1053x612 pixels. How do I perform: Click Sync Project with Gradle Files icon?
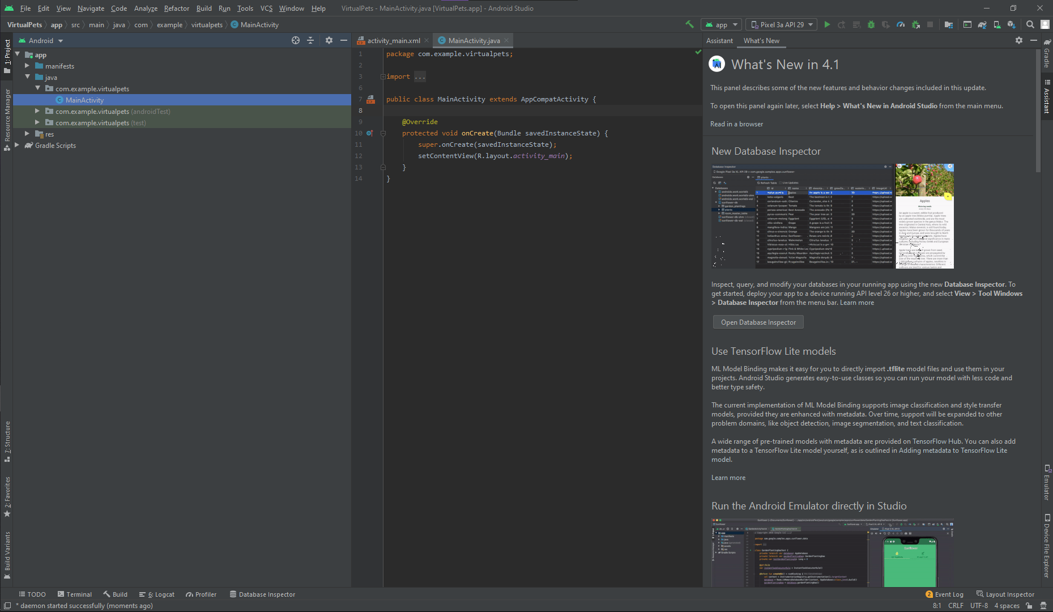(x=982, y=24)
